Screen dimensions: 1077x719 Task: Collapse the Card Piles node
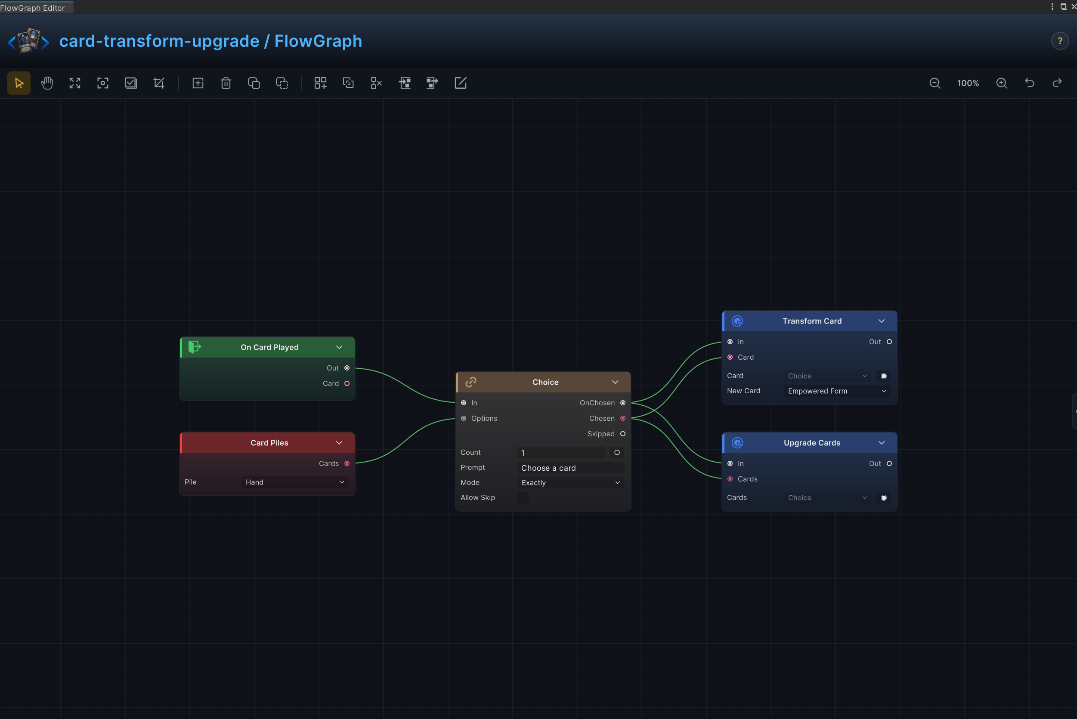339,443
